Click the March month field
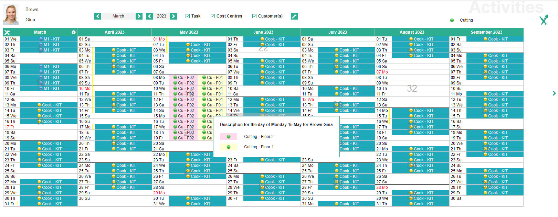 [x=118, y=16]
